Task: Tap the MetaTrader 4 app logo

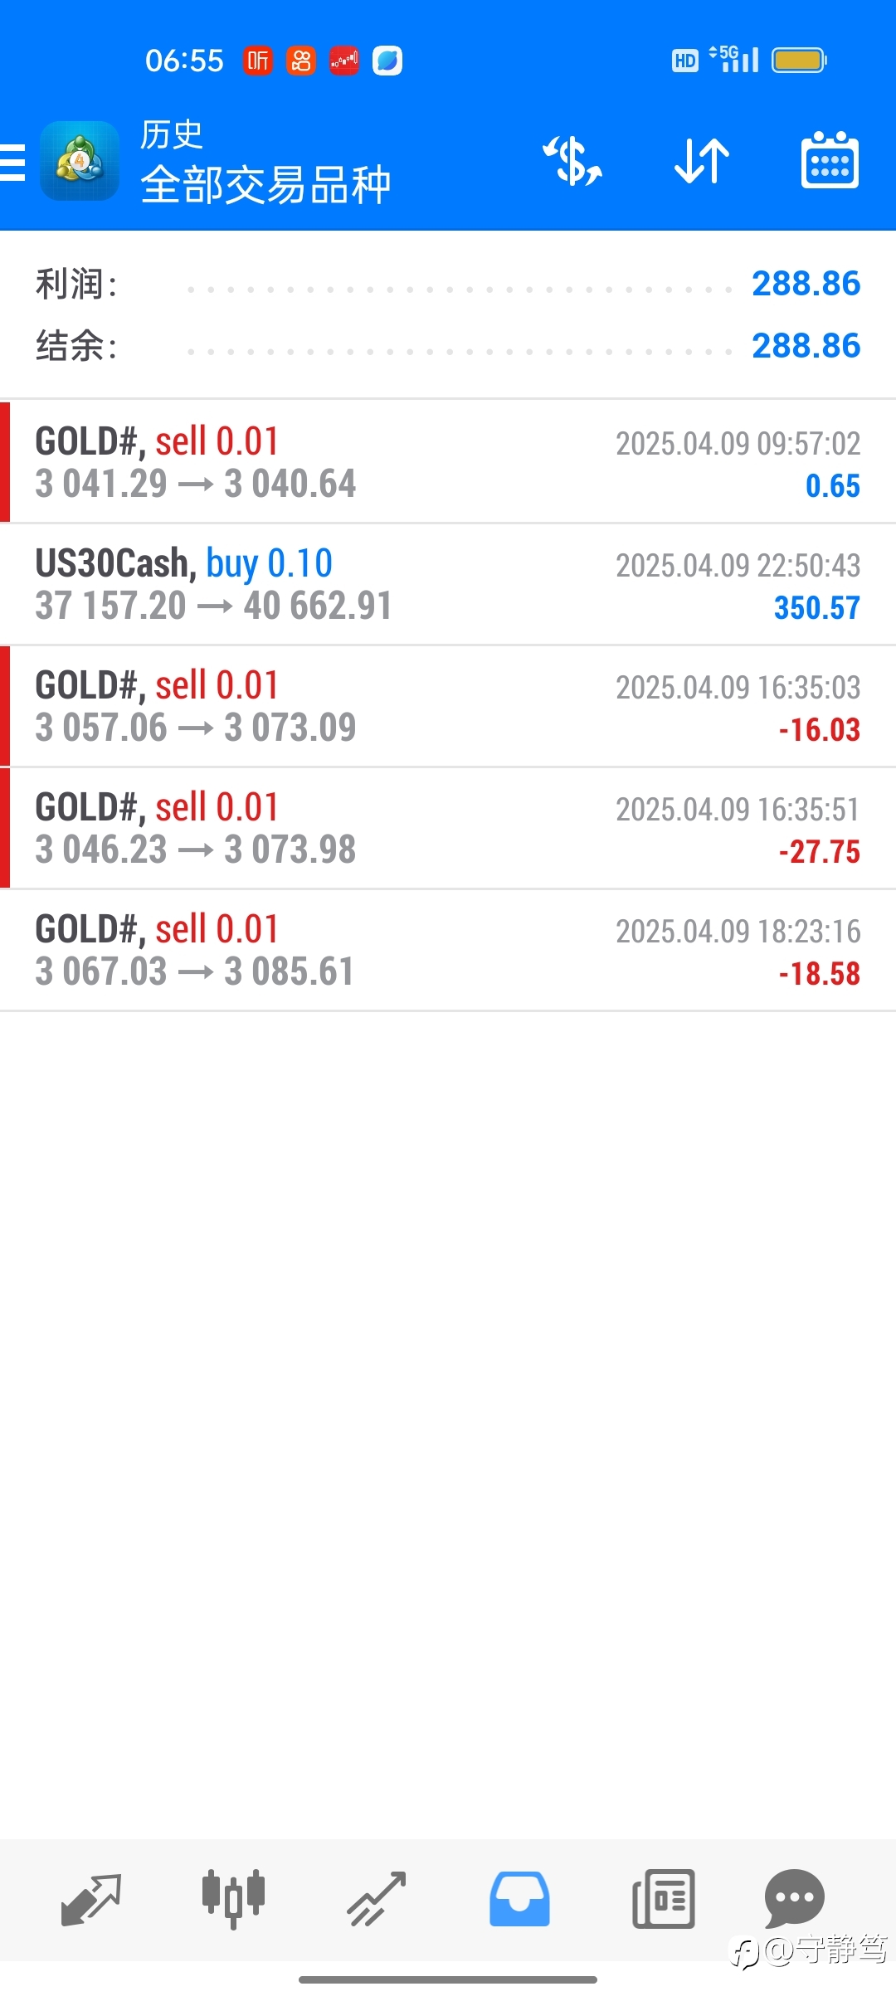Action: coord(80,161)
